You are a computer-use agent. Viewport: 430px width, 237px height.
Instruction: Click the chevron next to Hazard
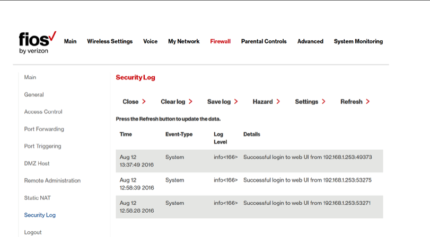[x=278, y=102]
